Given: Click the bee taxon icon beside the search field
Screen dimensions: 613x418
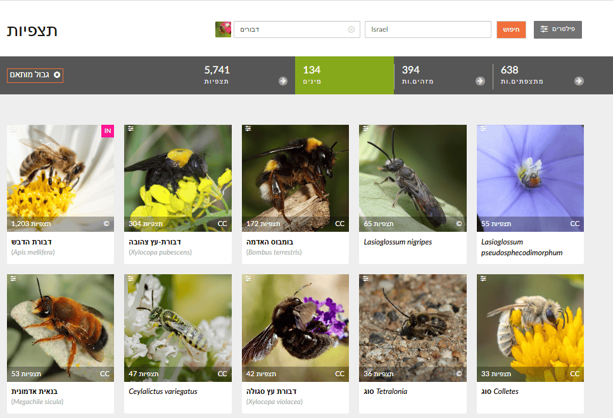Looking at the screenshot, I should (223, 30).
